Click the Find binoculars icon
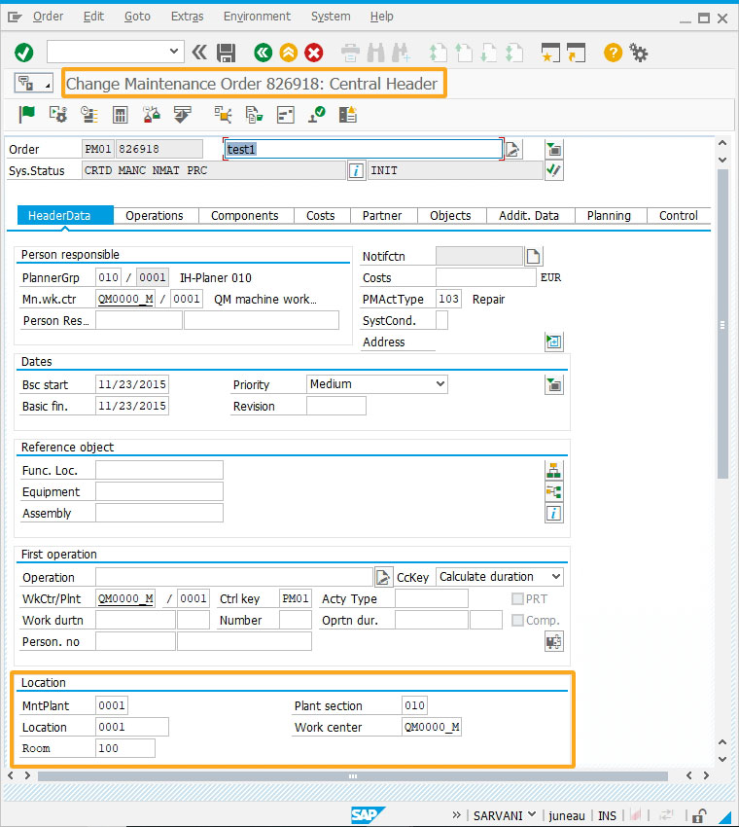The width and height of the screenshot is (739, 827). pyautogui.click(x=375, y=53)
